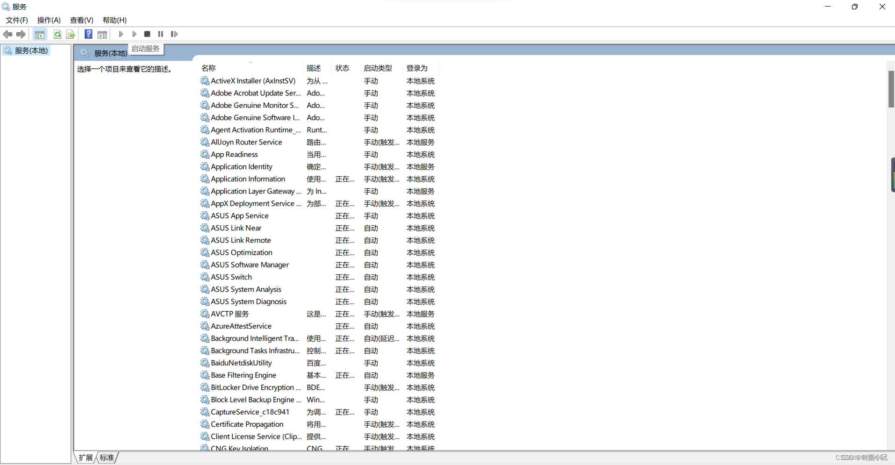Open Help via blue question mark icon
Screen dimensions: 895x465
coord(88,34)
